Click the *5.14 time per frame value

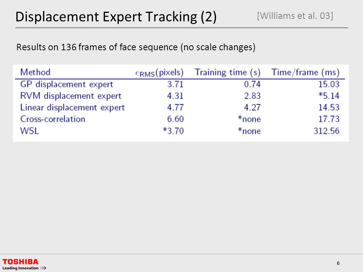329,96
